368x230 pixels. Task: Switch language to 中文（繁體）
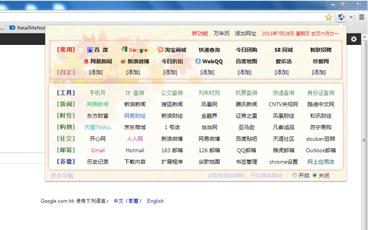[128, 201]
